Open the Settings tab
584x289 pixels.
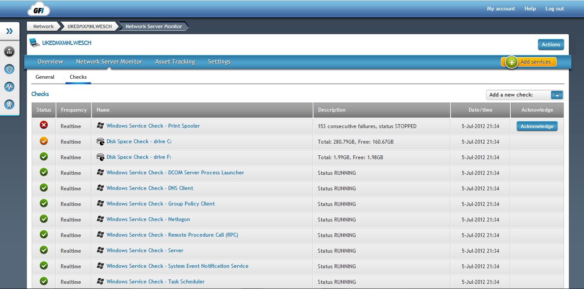(219, 62)
